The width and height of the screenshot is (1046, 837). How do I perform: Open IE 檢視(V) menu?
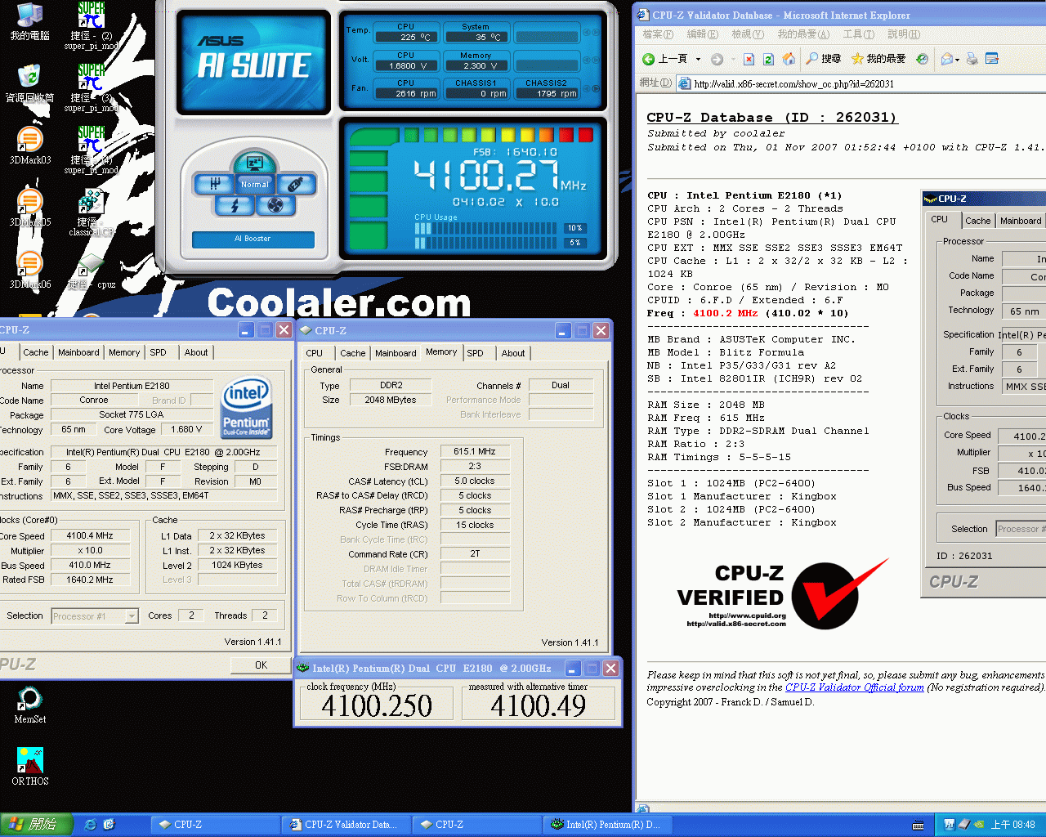coord(748,34)
